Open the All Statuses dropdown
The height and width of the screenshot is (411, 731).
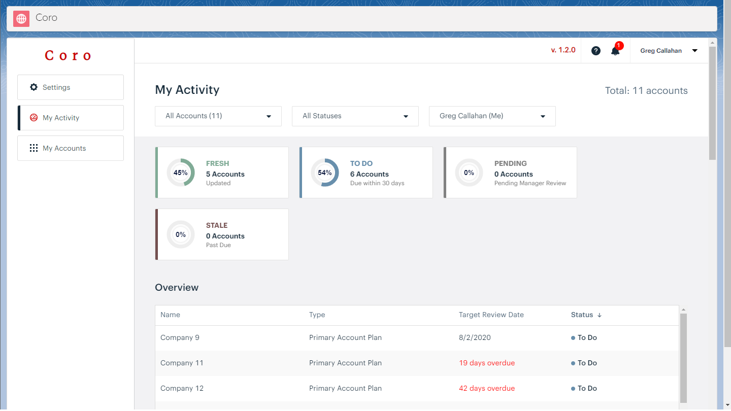click(x=355, y=116)
